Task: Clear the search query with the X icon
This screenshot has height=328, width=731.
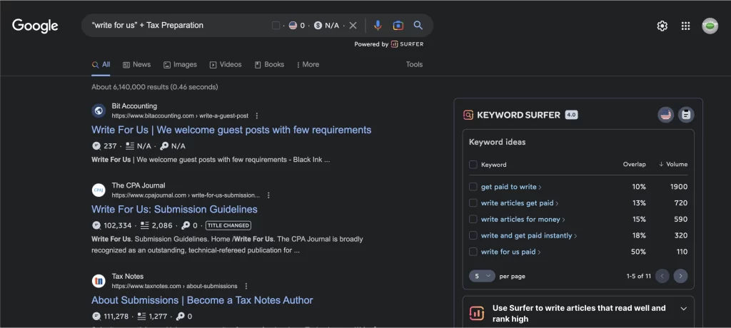Action: [x=353, y=26]
